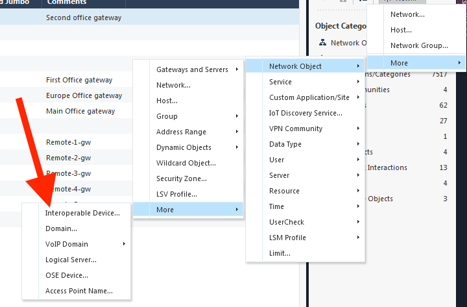Viewport: 467px width, 307px height.
Task: Open IoT Discovery Service item
Action: click(305, 113)
